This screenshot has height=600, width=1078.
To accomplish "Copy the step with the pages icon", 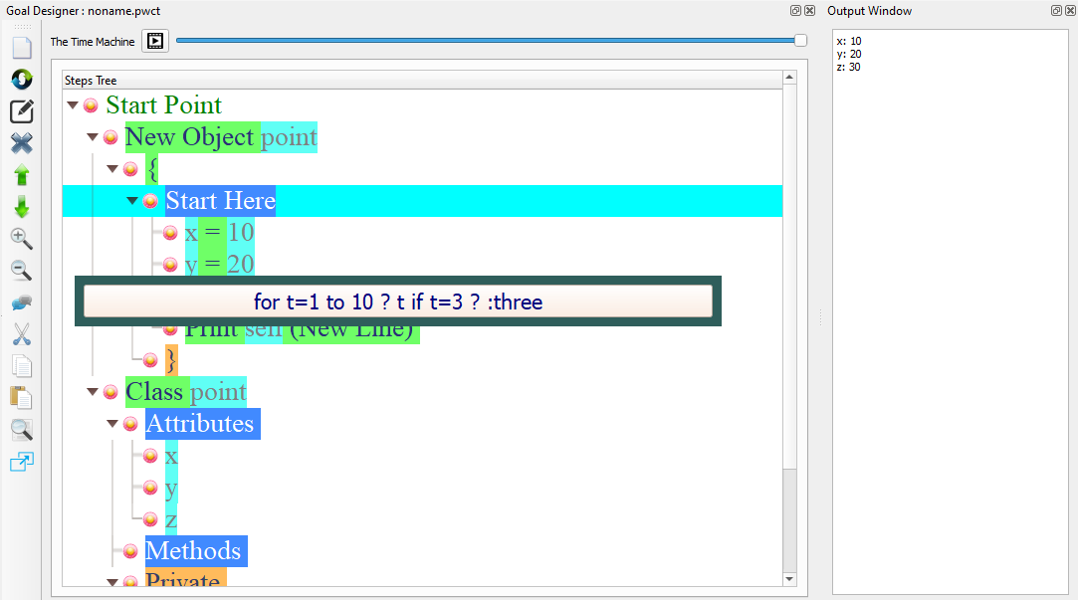I will tap(21, 366).
